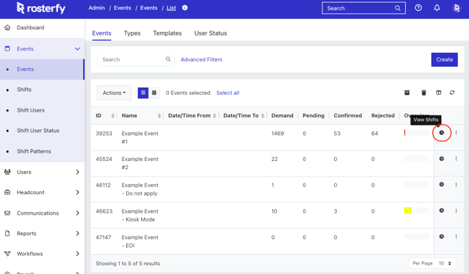The image size is (469, 274).
Task: Open three-dot menu for Example Event #2
Action: click(x=456, y=159)
